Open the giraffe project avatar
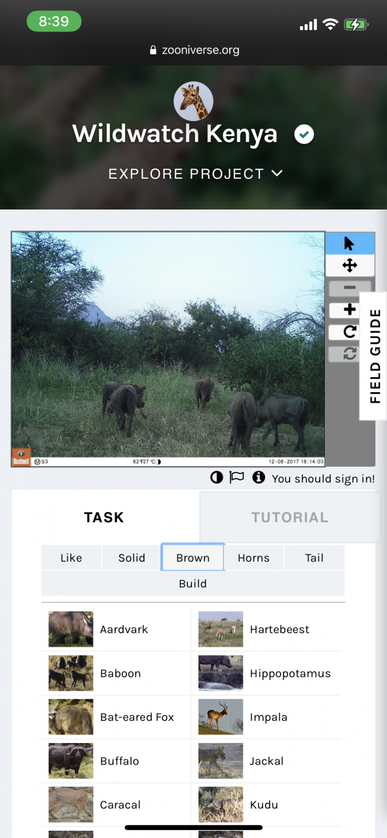 193,101
